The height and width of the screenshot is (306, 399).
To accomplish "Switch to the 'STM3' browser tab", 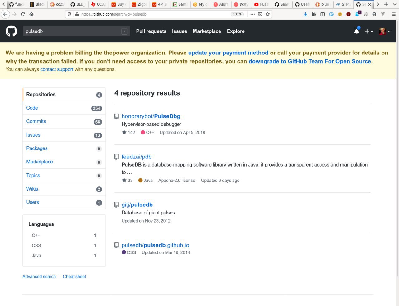I will (343, 4).
